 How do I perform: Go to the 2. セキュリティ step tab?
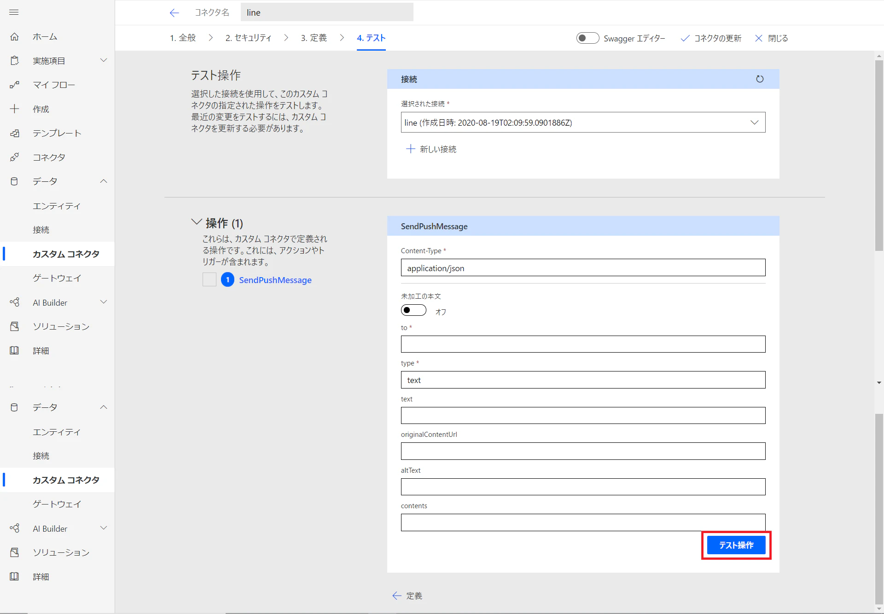(x=248, y=38)
